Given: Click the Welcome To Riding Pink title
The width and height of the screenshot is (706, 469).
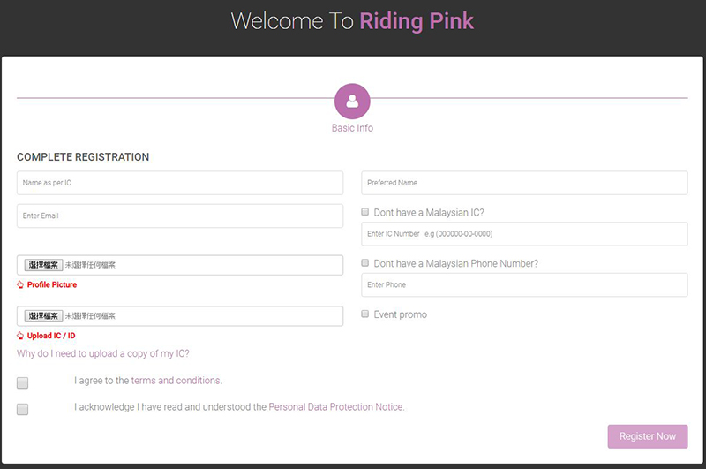Looking at the screenshot, I should pos(352,21).
